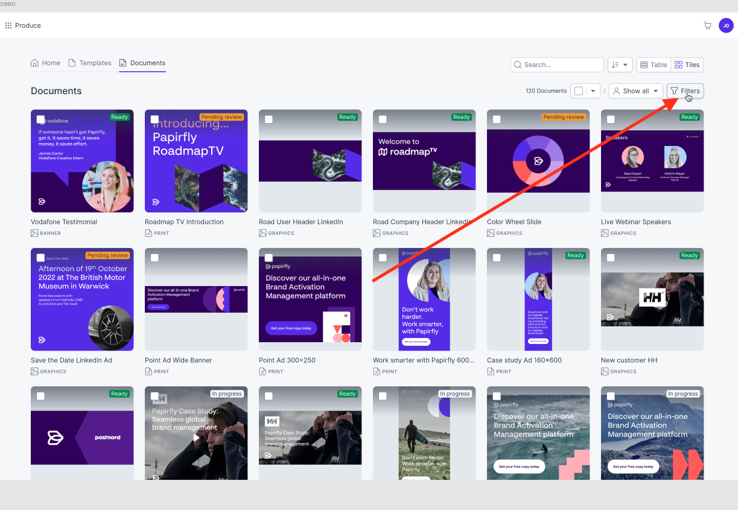This screenshot has width=738, height=510.
Task: Click the print icon under Point Ad Wide Banner
Action: coord(148,371)
